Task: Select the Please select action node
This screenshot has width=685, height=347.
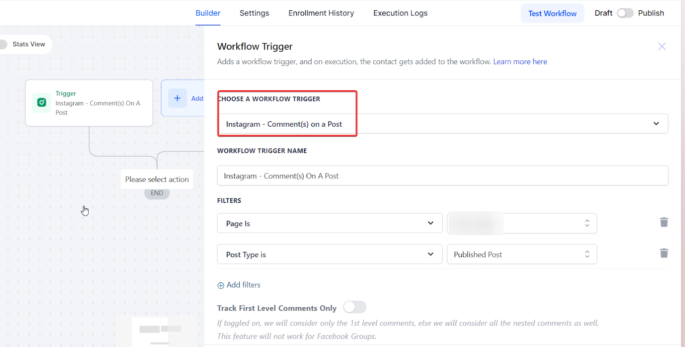Action: tap(157, 179)
